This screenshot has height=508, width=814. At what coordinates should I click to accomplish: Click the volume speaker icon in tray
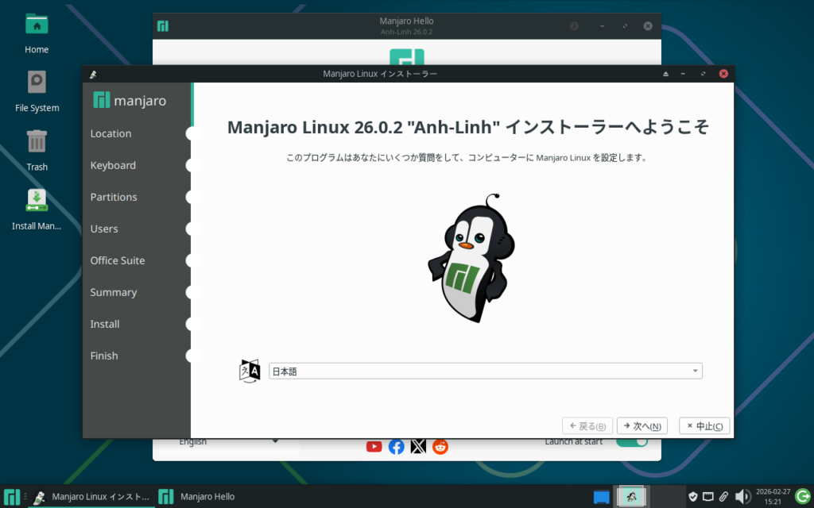[742, 497]
